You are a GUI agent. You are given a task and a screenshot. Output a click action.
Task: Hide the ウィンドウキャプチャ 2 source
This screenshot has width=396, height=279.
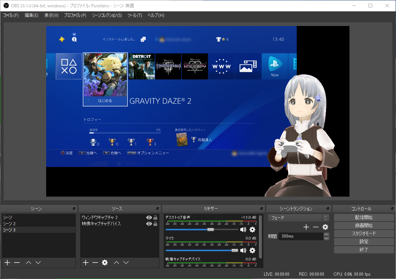149,217
